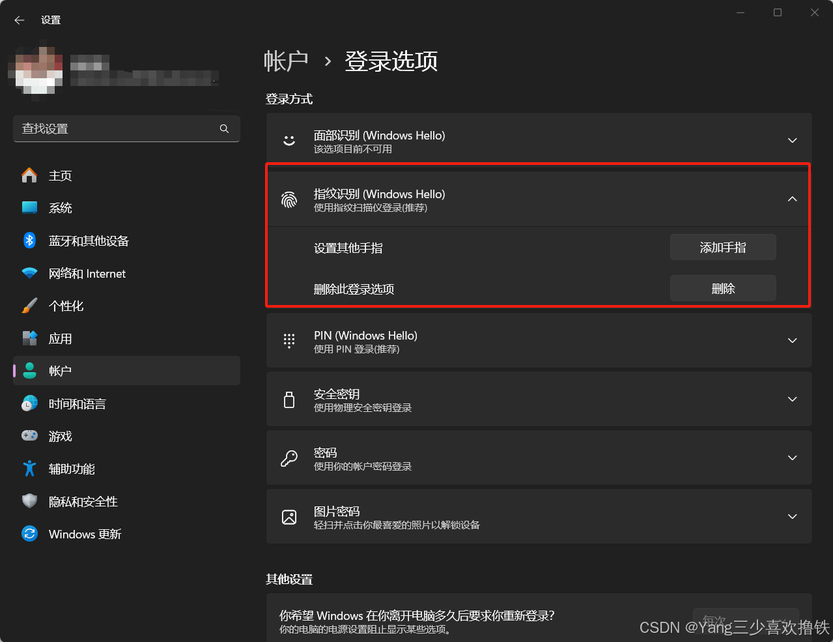Screen dimensions: 833x642
Task: Click 设置其他手指 label
Action: click(x=348, y=248)
